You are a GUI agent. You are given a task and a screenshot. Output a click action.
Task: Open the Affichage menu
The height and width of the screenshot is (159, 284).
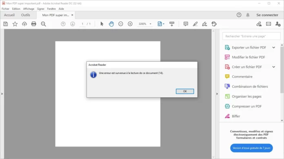[29, 9]
